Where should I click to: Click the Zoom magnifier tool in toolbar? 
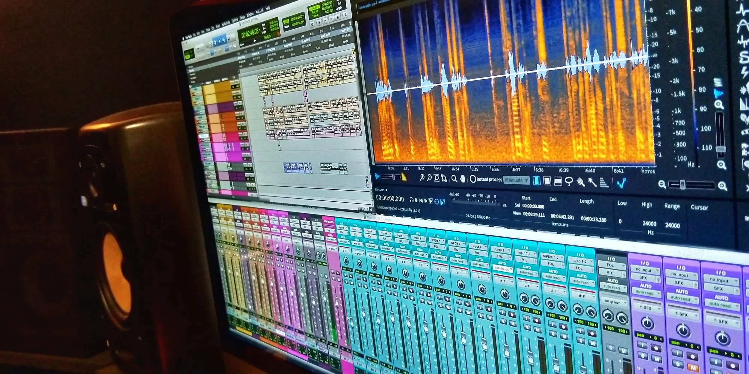click(x=454, y=179)
